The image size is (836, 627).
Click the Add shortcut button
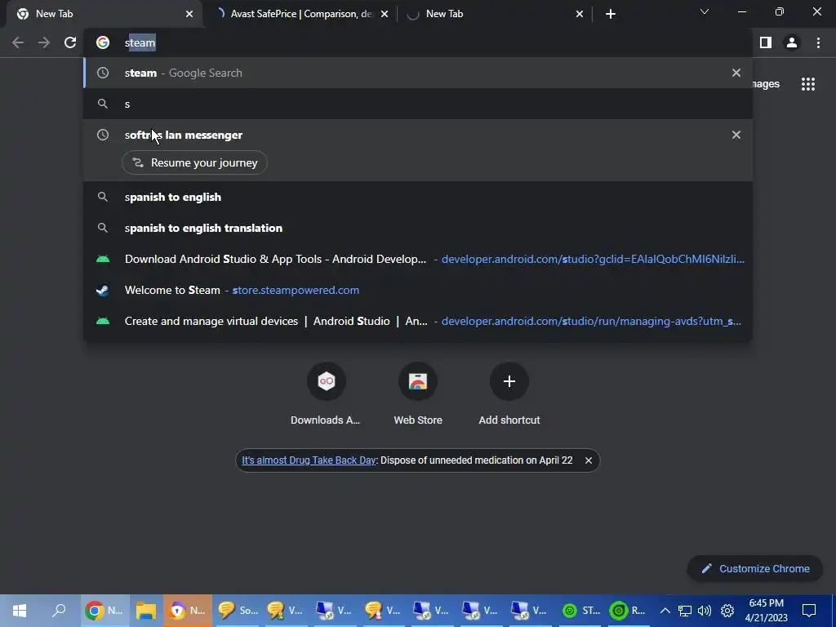509,394
